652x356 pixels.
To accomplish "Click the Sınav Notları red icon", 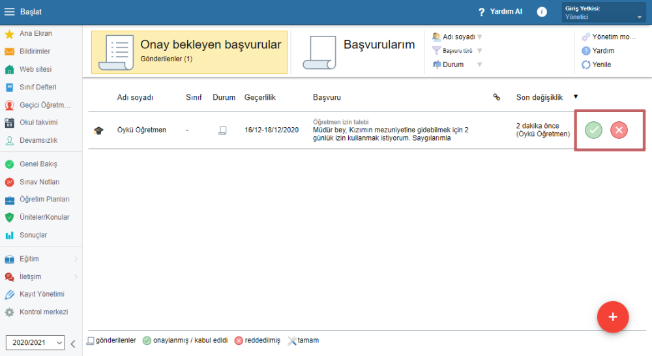I will point(9,182).
